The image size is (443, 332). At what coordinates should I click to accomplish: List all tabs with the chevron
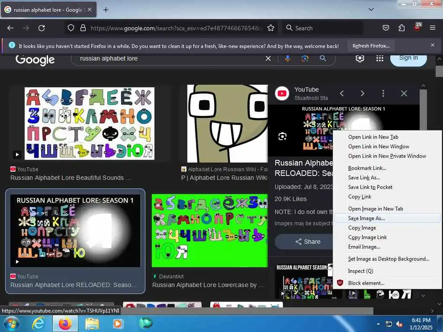coord(371,10)
